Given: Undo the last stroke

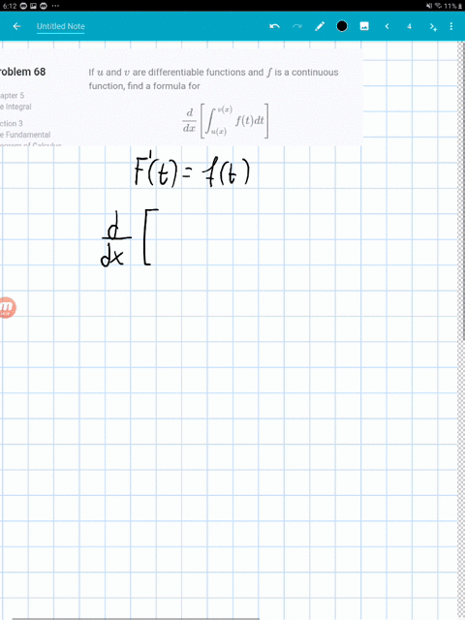Looking at the screenshot, I should [274, 26].
